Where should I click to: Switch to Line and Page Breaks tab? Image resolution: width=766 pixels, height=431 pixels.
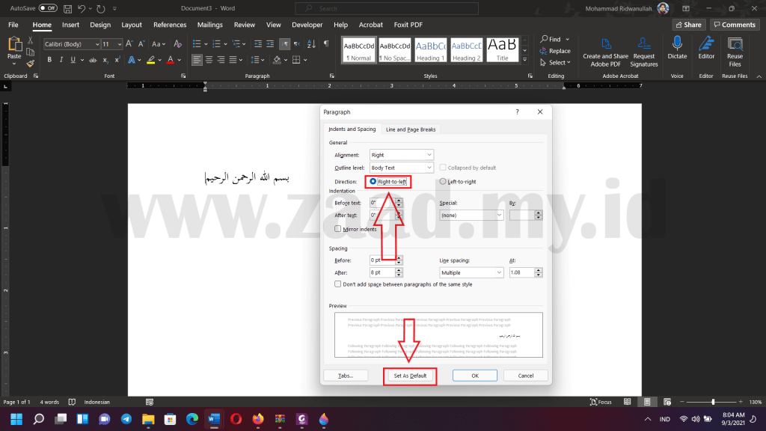(410, 129)
